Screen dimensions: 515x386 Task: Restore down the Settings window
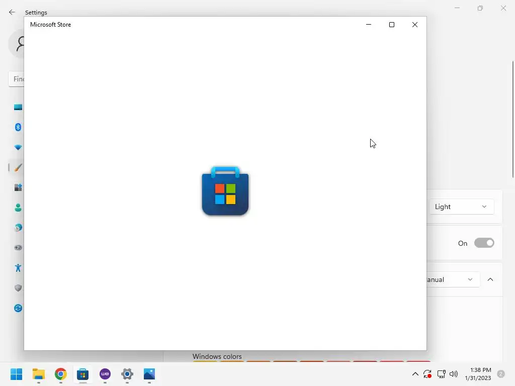click(480, 8)
